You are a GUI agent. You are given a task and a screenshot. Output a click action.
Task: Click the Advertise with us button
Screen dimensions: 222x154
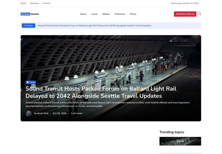[x=185, y=14]
